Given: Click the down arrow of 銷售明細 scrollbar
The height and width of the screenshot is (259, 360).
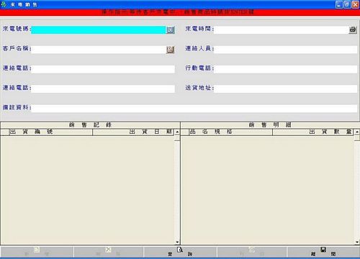Looking at the screenshot, I should (357, 242).
